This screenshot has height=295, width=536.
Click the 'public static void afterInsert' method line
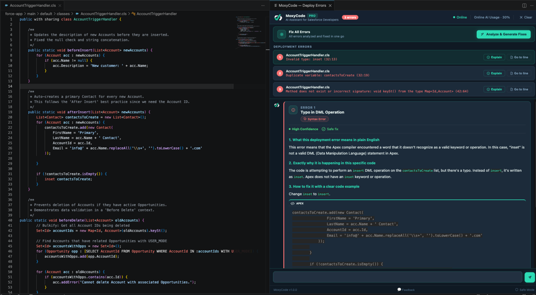89,112
